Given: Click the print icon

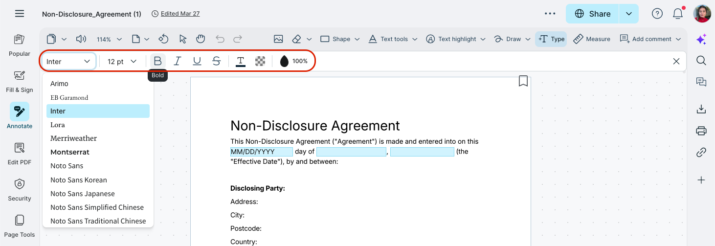Looking at the screenshot, I should (x=701, y=131).
